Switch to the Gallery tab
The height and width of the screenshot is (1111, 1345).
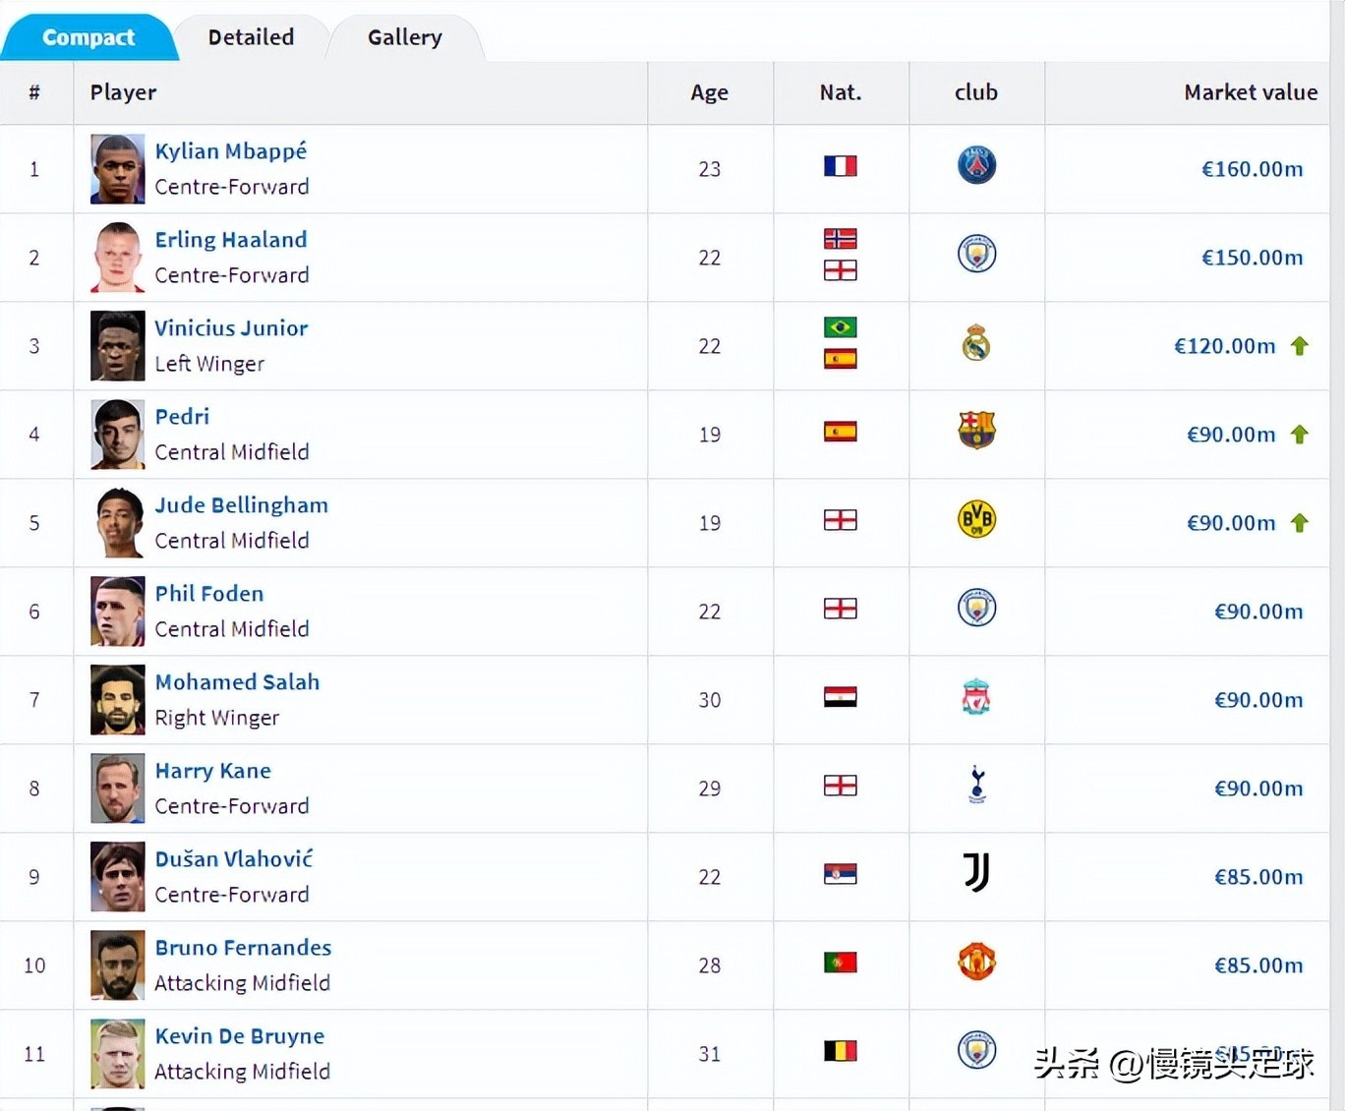tap(404, 37)
